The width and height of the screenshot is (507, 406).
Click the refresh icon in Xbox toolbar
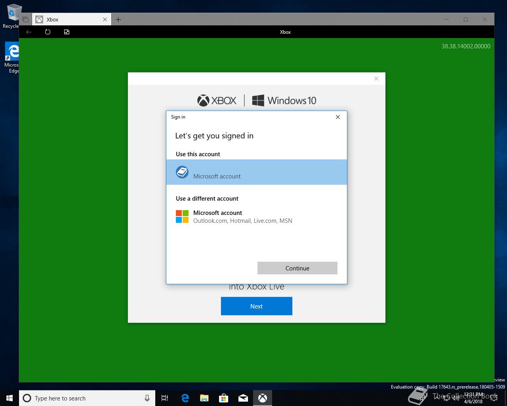[x=48, y=32]
